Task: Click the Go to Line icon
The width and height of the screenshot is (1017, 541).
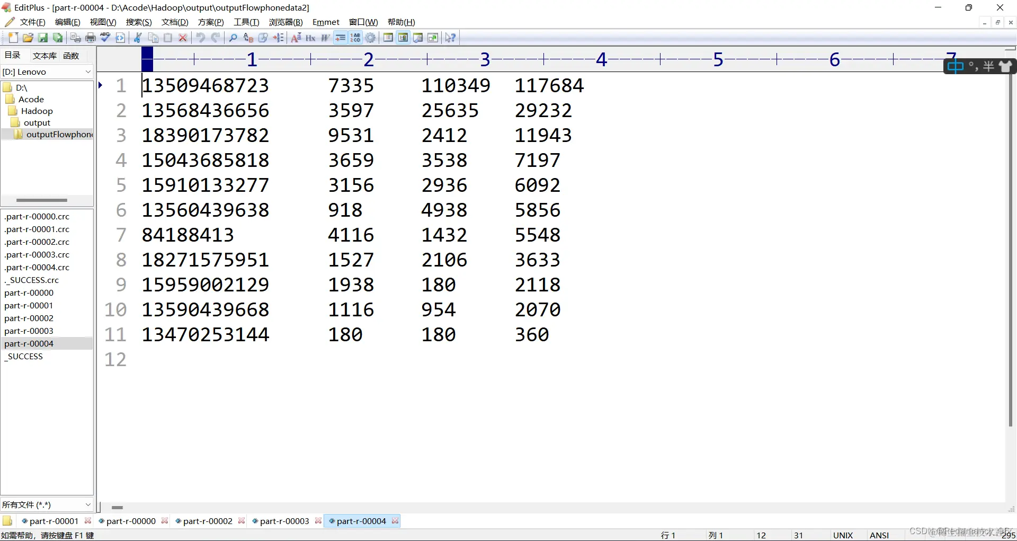Action: [x=278, y=38]
